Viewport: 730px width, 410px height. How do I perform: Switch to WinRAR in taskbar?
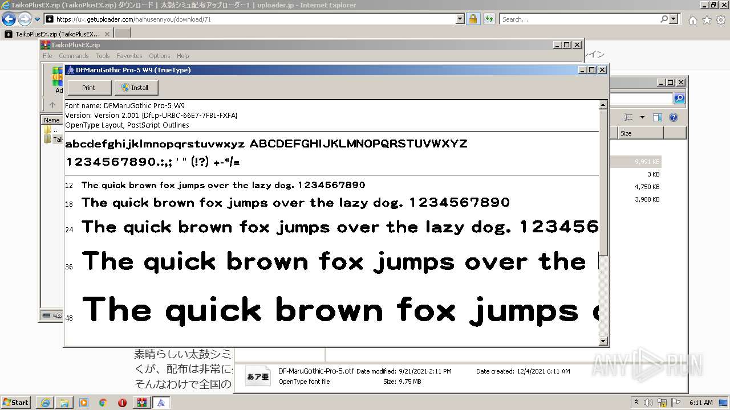point(141,403)
